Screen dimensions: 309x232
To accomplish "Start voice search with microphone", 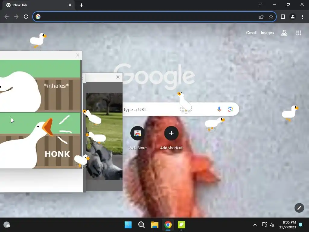I will pyautogui.click(x=219, y=109).
